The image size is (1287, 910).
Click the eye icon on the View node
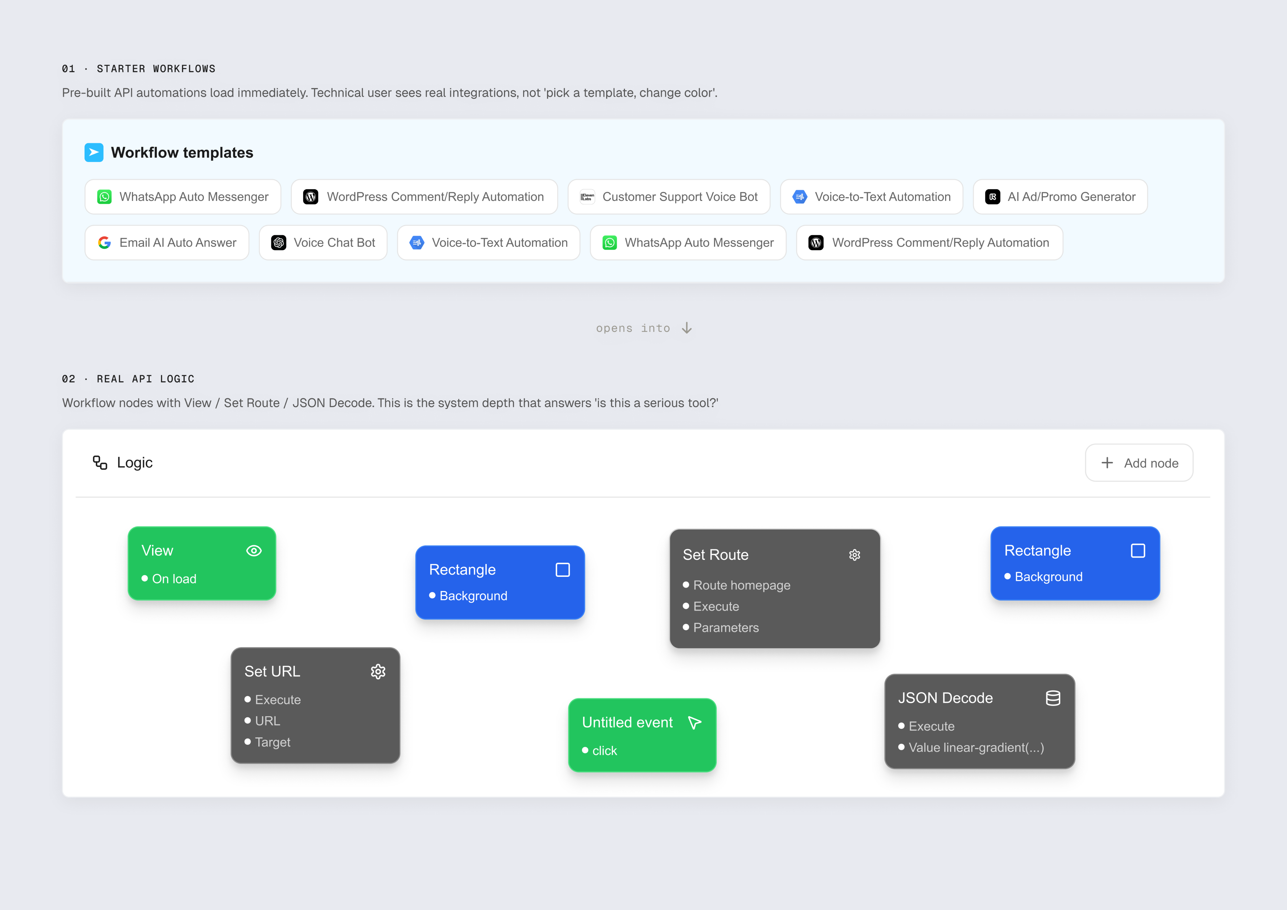point(254,551)
